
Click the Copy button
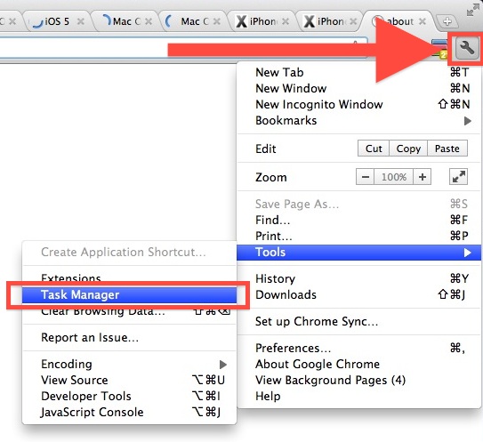(x=408, y=149)
